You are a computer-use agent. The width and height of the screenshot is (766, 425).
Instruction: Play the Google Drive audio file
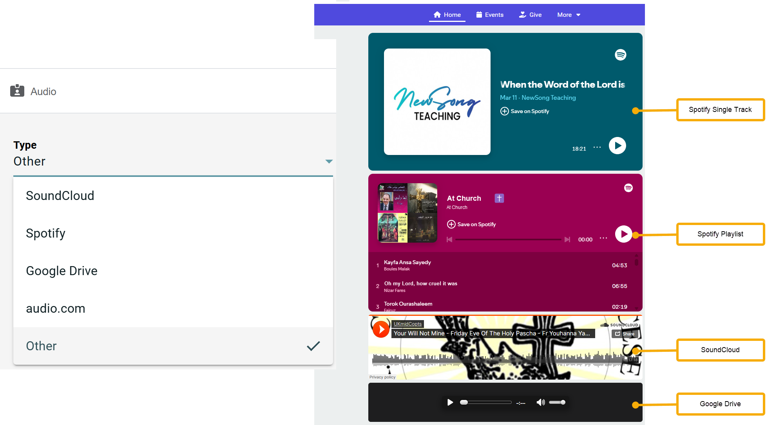tap(450, 402)
